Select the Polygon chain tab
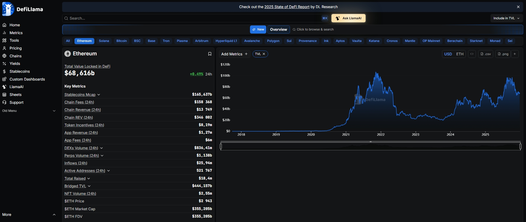The image size is (526, 222). point(273,41)
